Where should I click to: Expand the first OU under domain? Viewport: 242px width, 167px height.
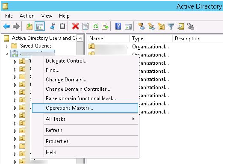[15, 62]
